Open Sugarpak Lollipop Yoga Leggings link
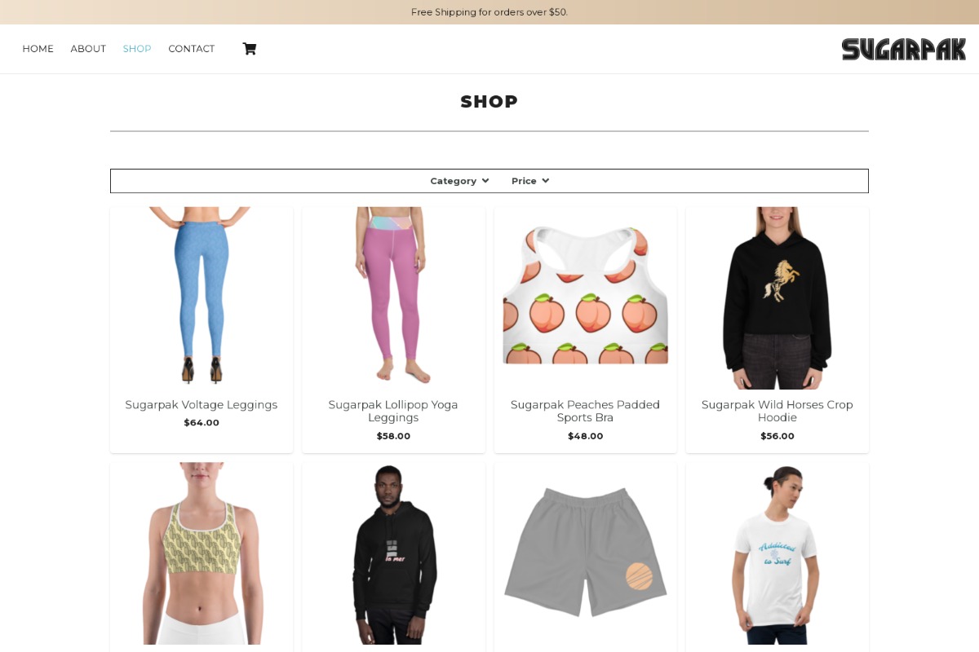This screenshot has height=652, width=979. click(x=393, y=411)
